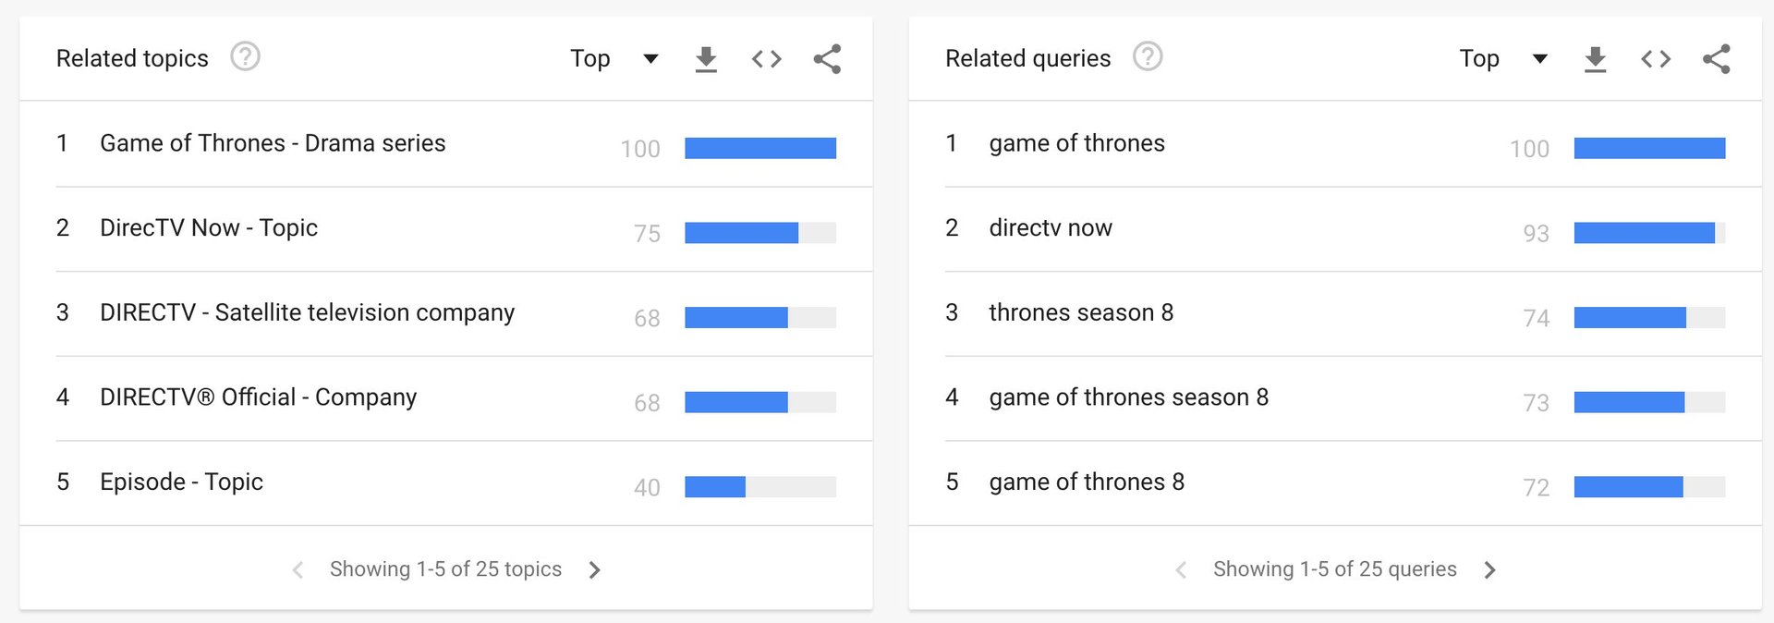Download Related queries data as CSV
Image resolution: width=1774 pixels, height=623 pixels.
[1595, 59]
